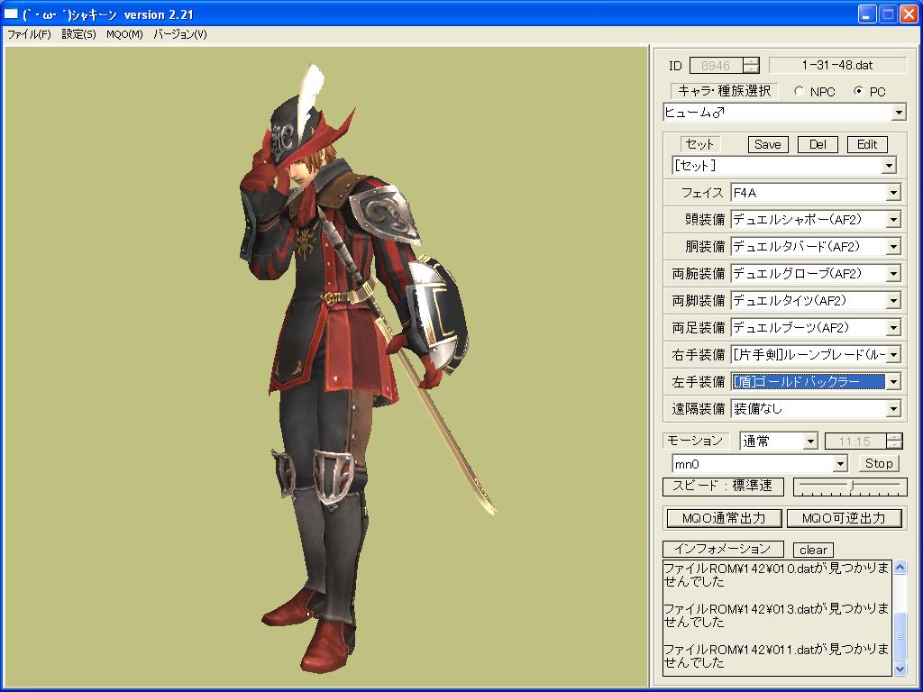Click the Stop motion button
Viewport: 923px width, 692px height.
click(x=879, y=463)
